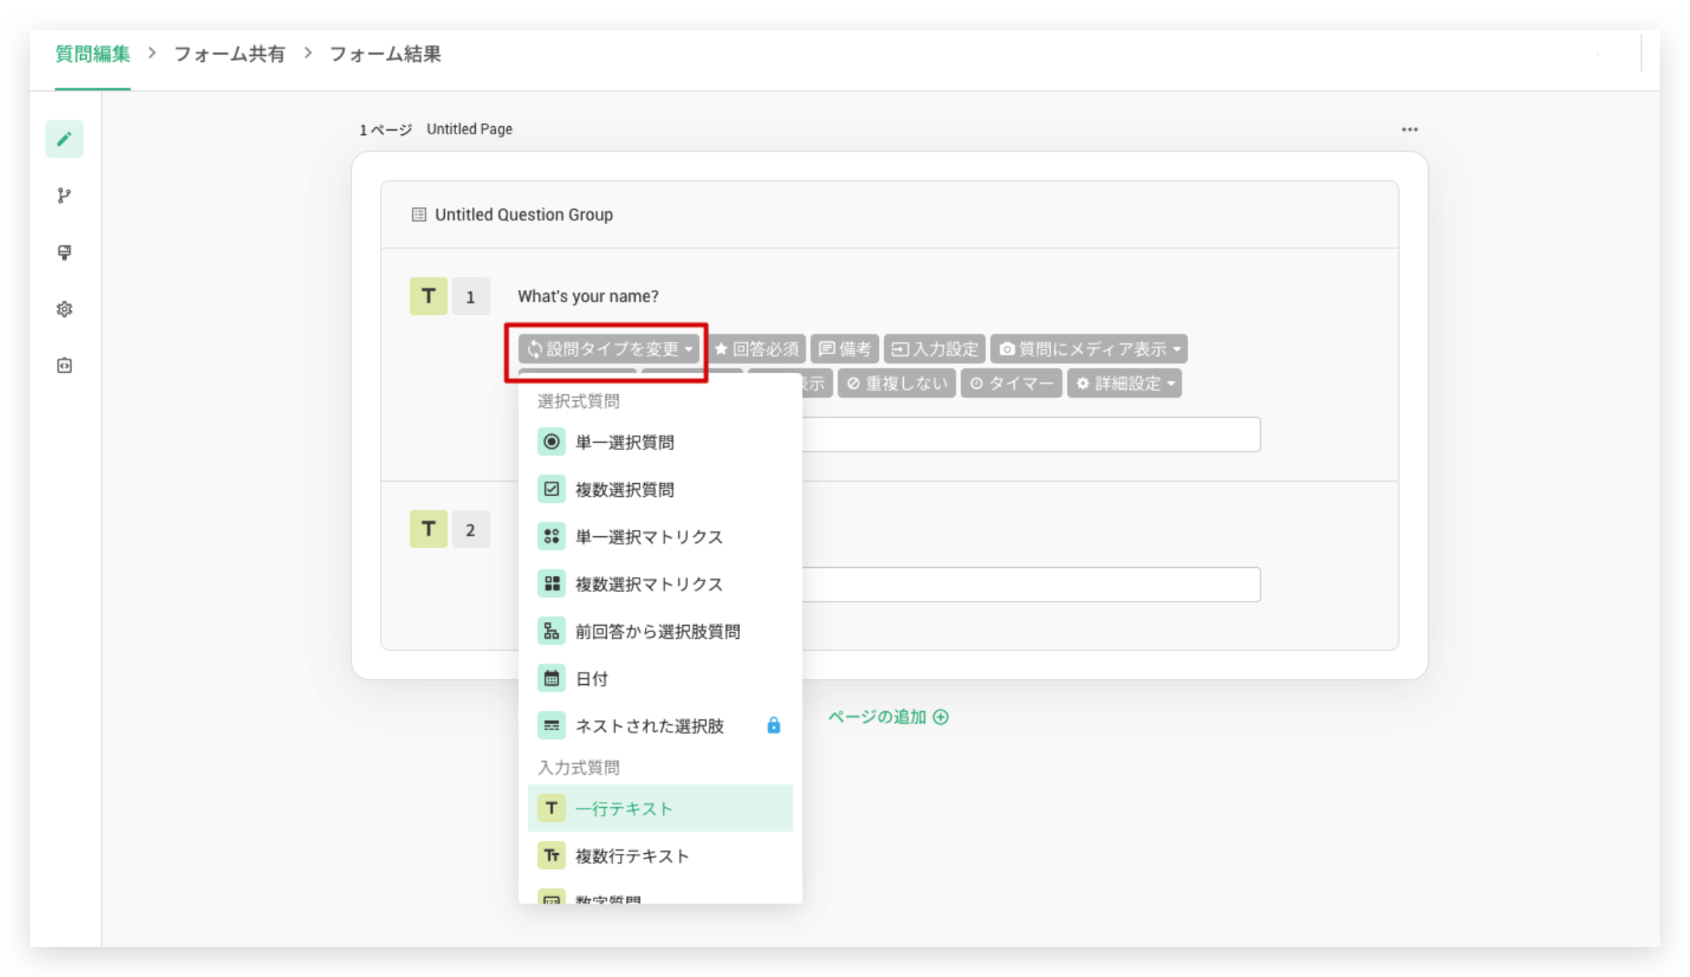Viewport: 1690px width, 977px height.
Task: Choose 単一選択マトリクス from the menu
Action: [660, 537]
